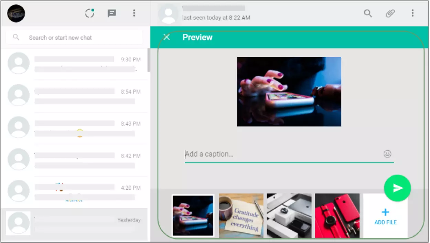This screenshot has width=430, height=243.
Task: Select the hand touching phone thumbnail
Action: tap(193, 215)
